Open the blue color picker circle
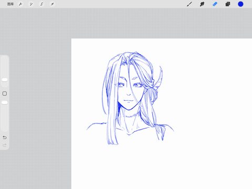252x189 pixels. [240, 4]
